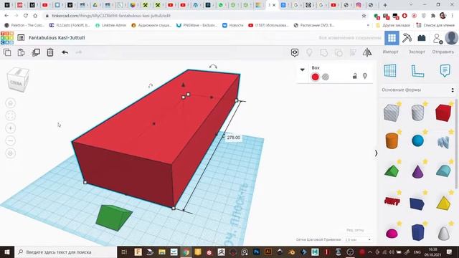The height and width of the screenshot is (258, 459).
Task: Open the user profile avatar
Action: click(451, 38)
